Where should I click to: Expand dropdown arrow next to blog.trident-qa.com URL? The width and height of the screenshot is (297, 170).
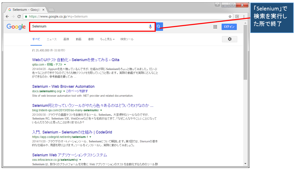point(101,110)
